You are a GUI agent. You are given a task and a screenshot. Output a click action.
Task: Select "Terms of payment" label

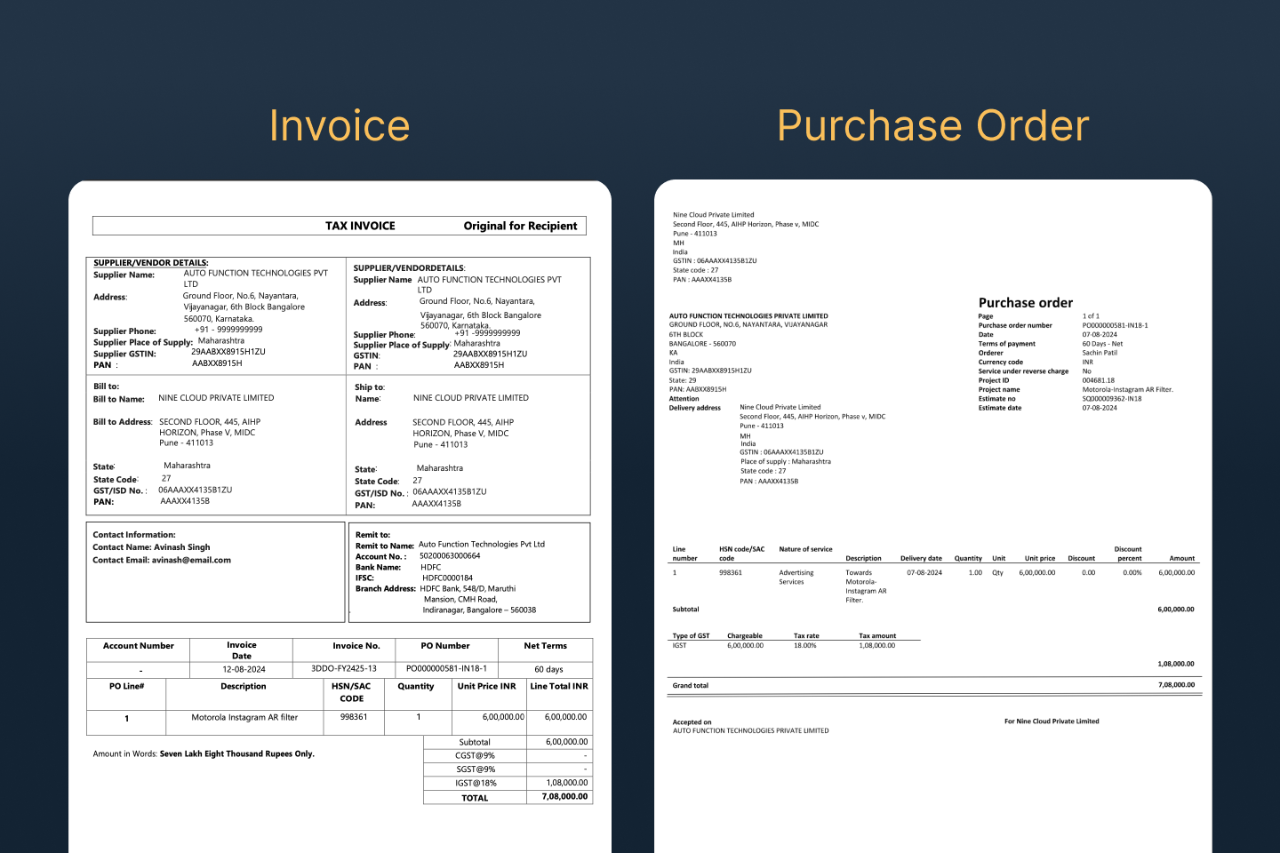pyautogui.click(x=1007, y=344)
